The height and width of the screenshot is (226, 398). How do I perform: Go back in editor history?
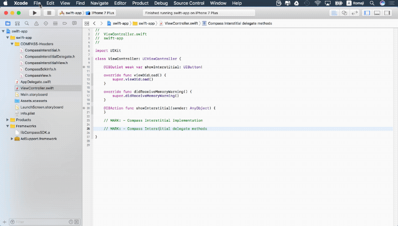[95, 23]
